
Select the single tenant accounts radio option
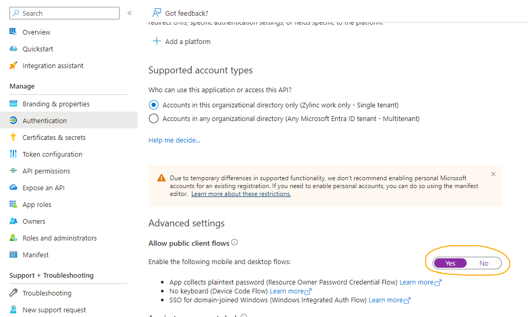[154, 105]
